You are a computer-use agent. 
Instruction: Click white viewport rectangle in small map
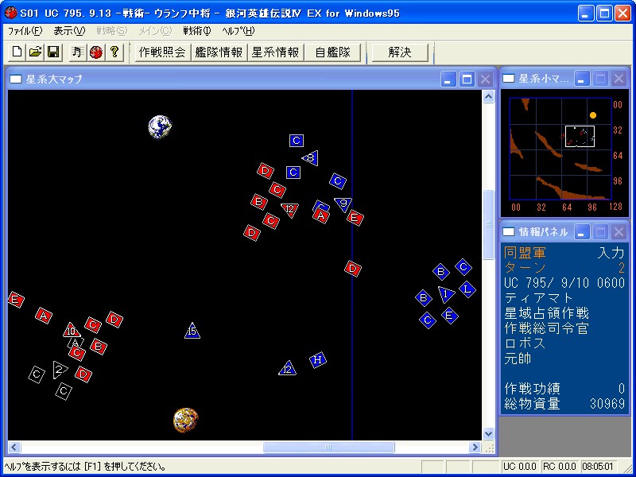[x=580, y=136]
